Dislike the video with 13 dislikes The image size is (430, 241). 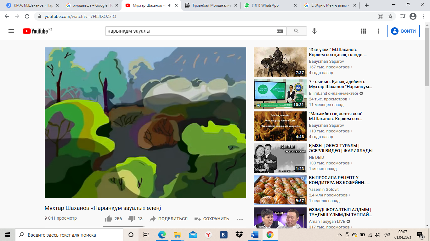coord(136,219)
